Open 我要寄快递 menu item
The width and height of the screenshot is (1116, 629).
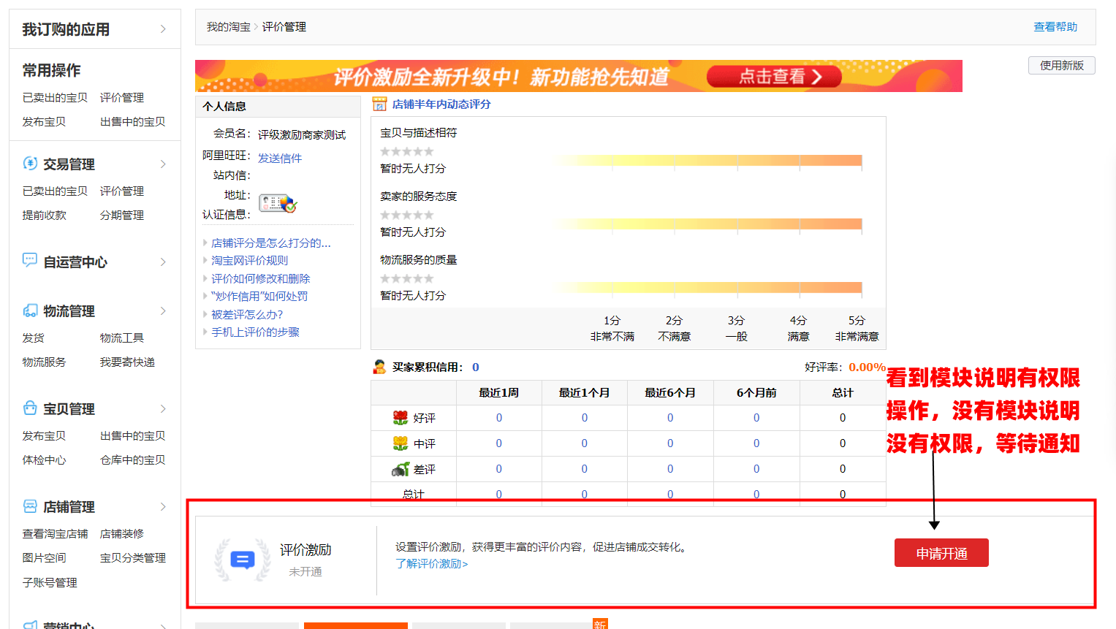pyautogui.click(x=127, y=362)
